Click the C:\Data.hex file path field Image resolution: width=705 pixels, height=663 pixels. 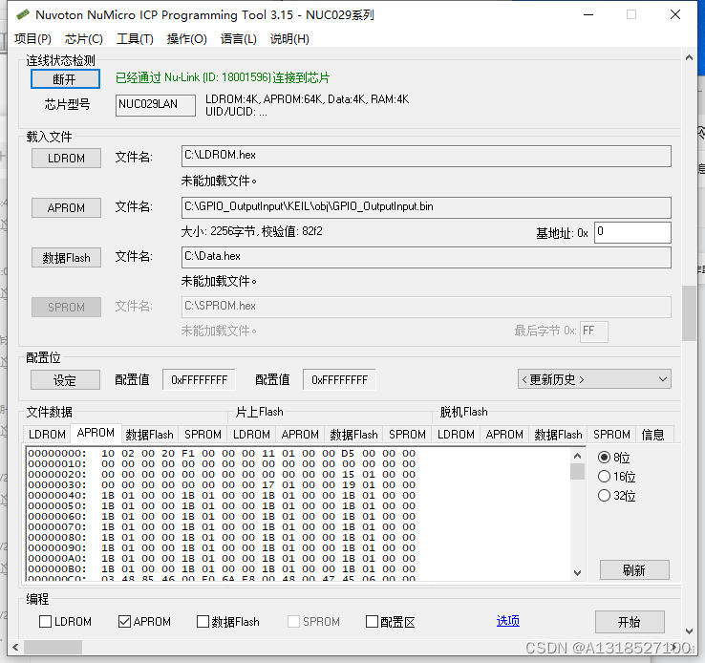(426, 257)
